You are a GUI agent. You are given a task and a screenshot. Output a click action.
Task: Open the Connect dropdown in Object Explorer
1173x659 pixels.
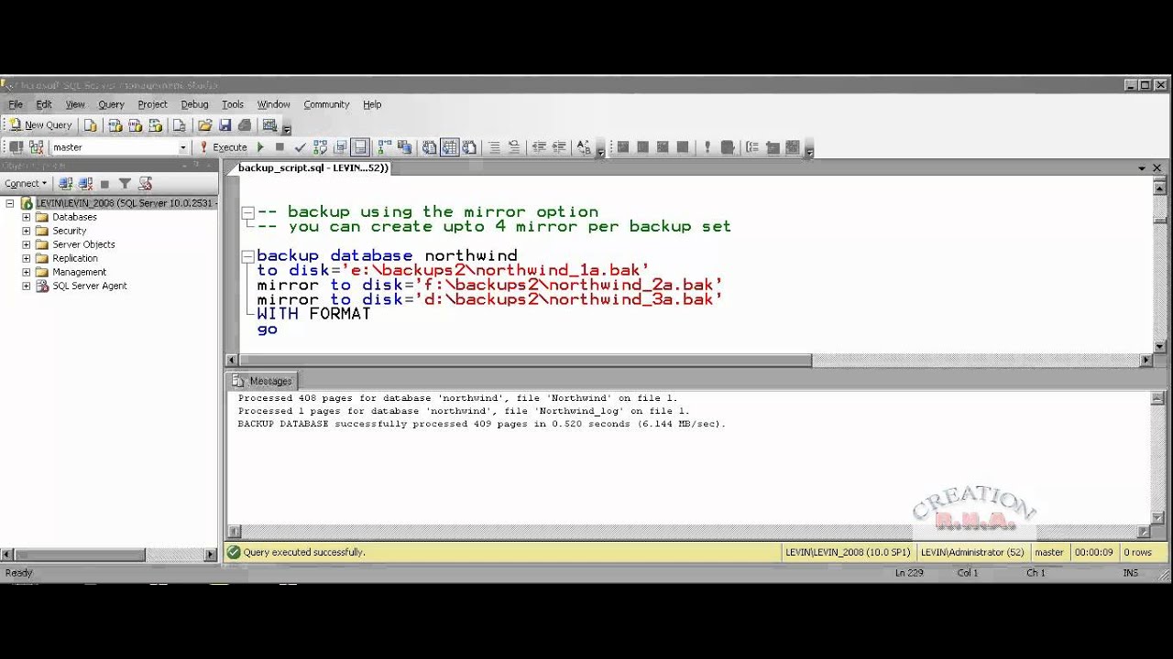26,183
